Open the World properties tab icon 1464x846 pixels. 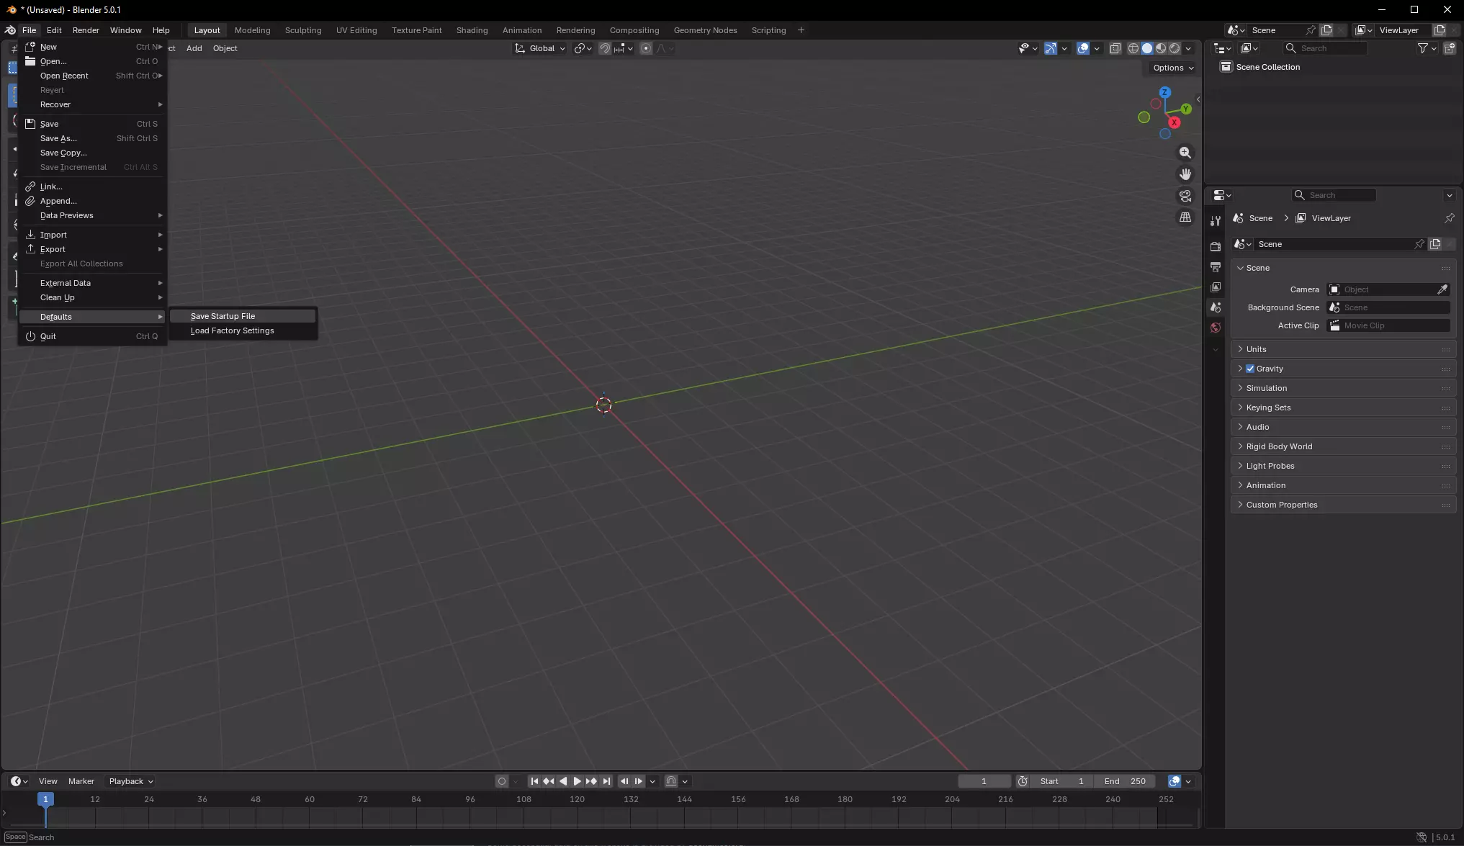(x=1216, y=328)
